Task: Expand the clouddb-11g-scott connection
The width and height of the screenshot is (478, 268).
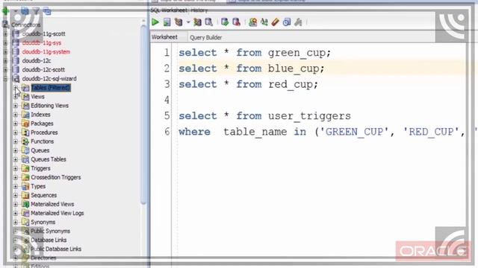Action: pyautogui.click(x=5, y=34)
